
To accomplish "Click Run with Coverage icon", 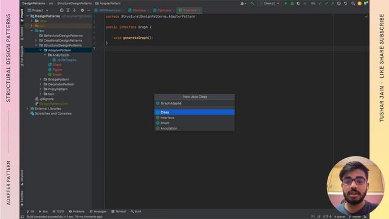I will 298,4.
